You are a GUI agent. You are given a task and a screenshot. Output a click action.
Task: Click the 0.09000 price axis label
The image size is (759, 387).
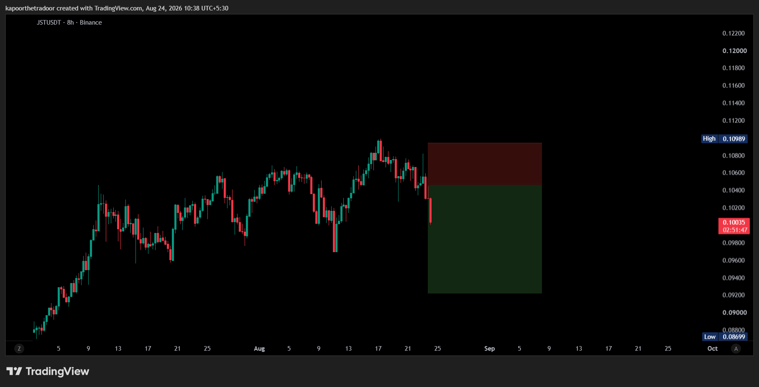(x=734, y=313)
